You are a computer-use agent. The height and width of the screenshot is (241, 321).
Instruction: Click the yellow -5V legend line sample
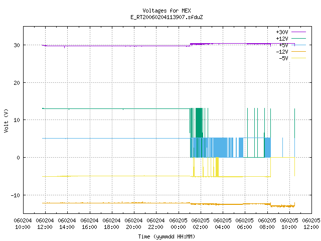298,58
